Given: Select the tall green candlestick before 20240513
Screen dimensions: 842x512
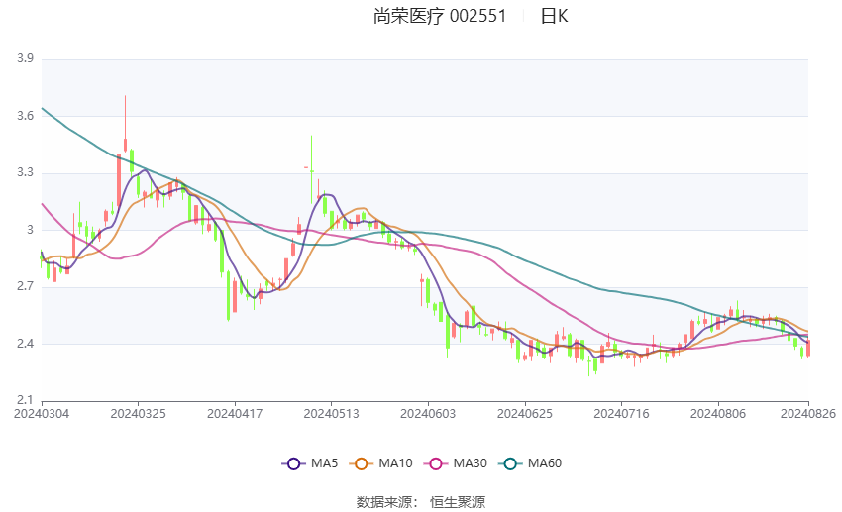Looking at the screenshot, I should click(311, 169).
